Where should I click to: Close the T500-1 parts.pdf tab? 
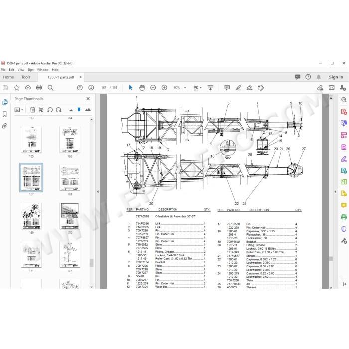coord(80,77)
